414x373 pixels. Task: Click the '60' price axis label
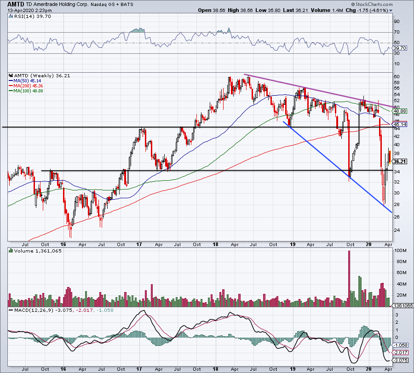[x=397, y=77]
